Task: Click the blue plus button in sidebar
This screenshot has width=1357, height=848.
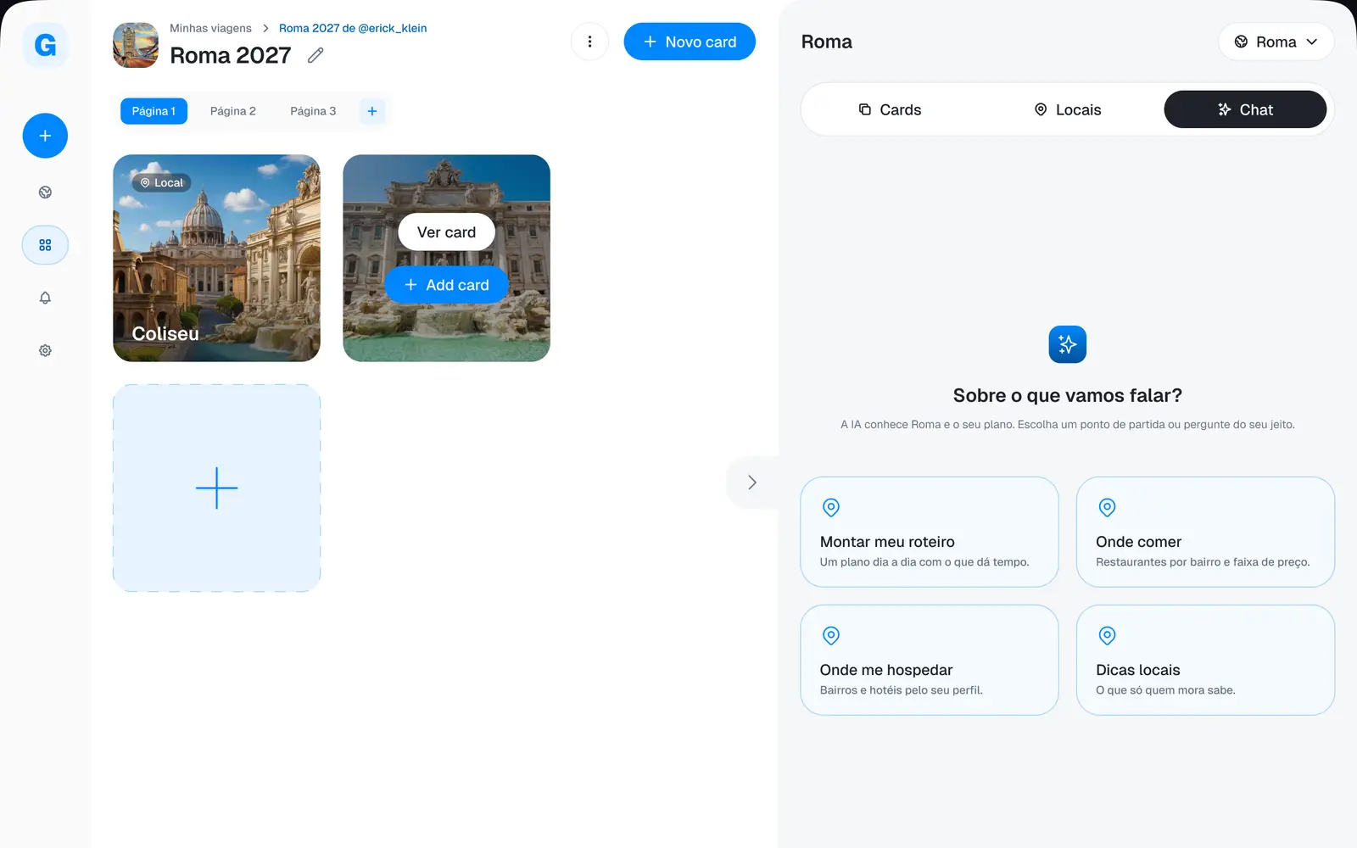Action: coord(45,136)
